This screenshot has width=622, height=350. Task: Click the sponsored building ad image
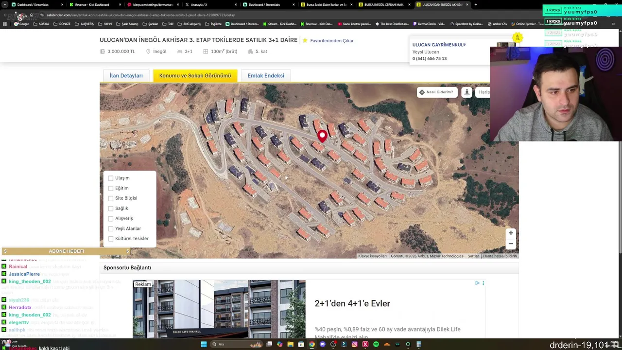click(x=219, y=309)
